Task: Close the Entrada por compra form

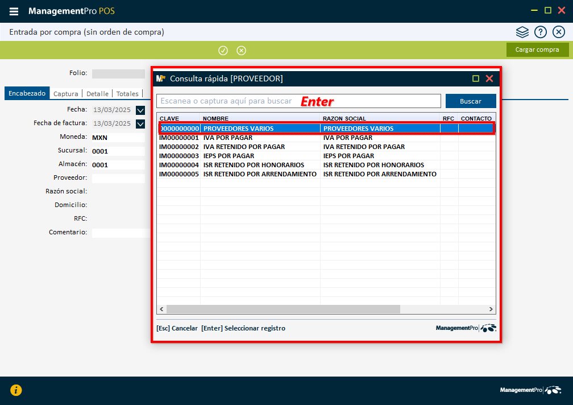Action: coord(559,32)
